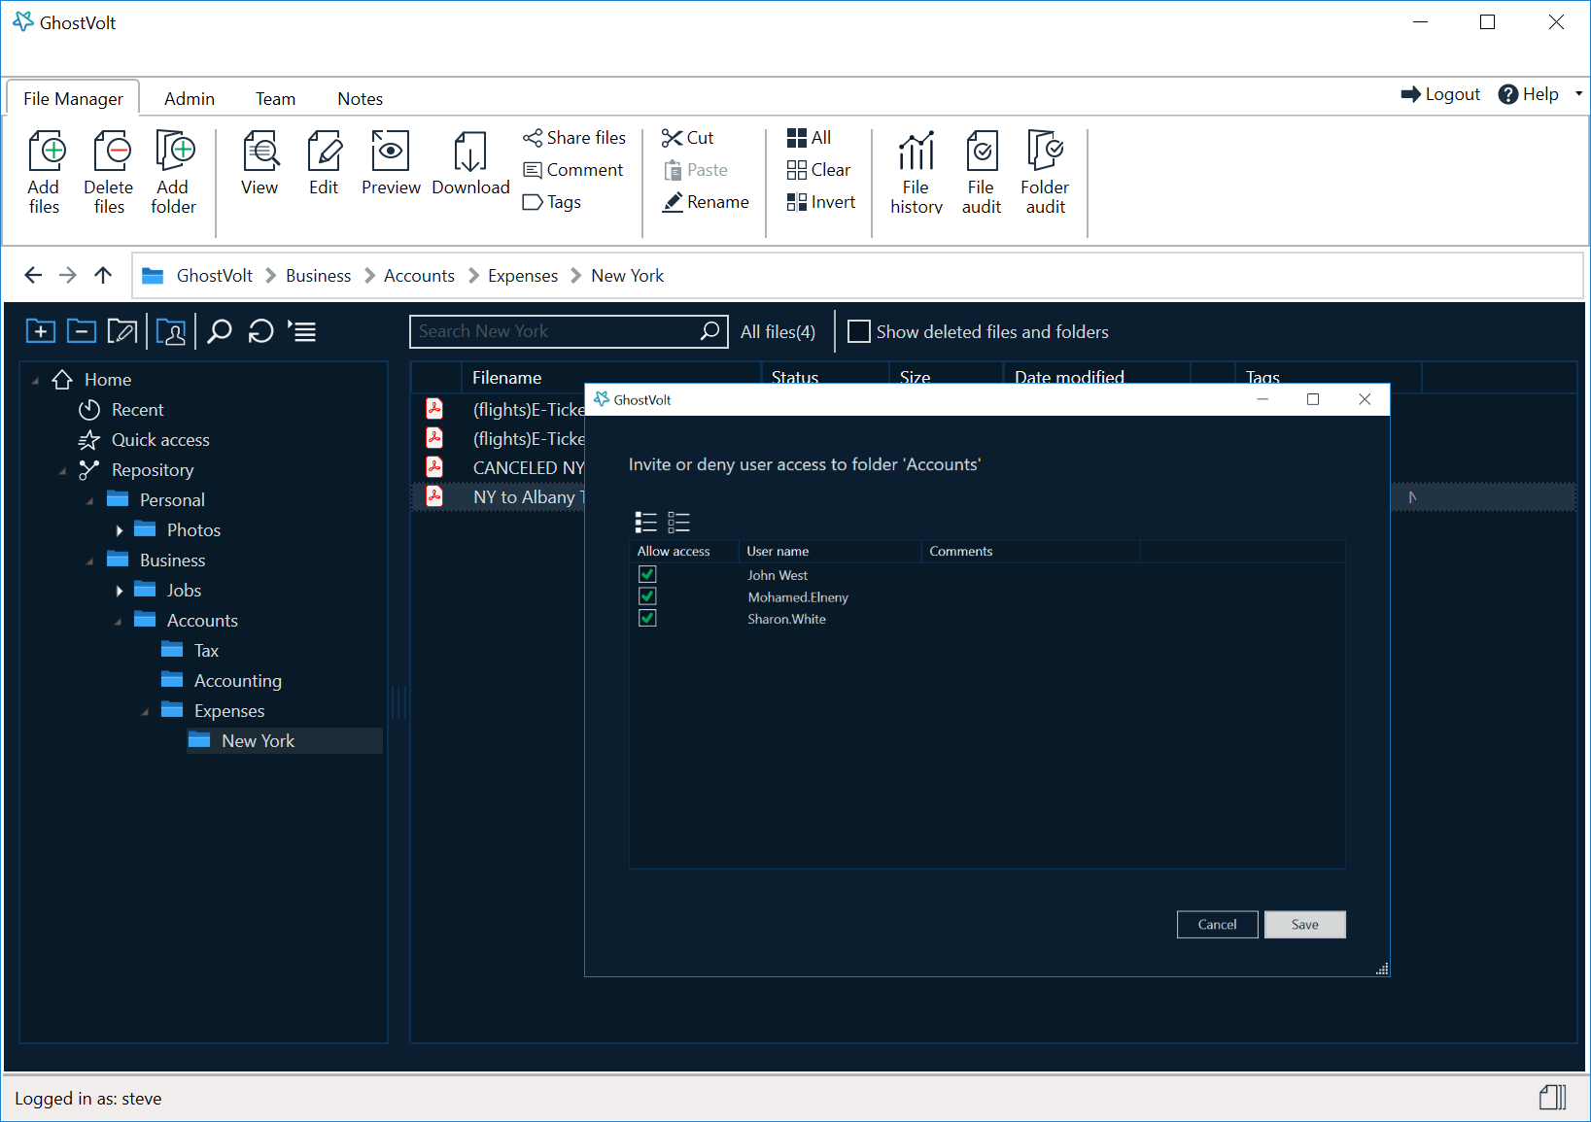
Task: Click the new folder icon in tree toolbar
Action: tap(41, 331)
